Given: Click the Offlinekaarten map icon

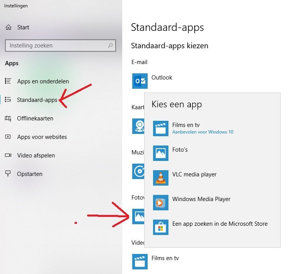Looking at the screenshot, I should (x=8, y=118).
